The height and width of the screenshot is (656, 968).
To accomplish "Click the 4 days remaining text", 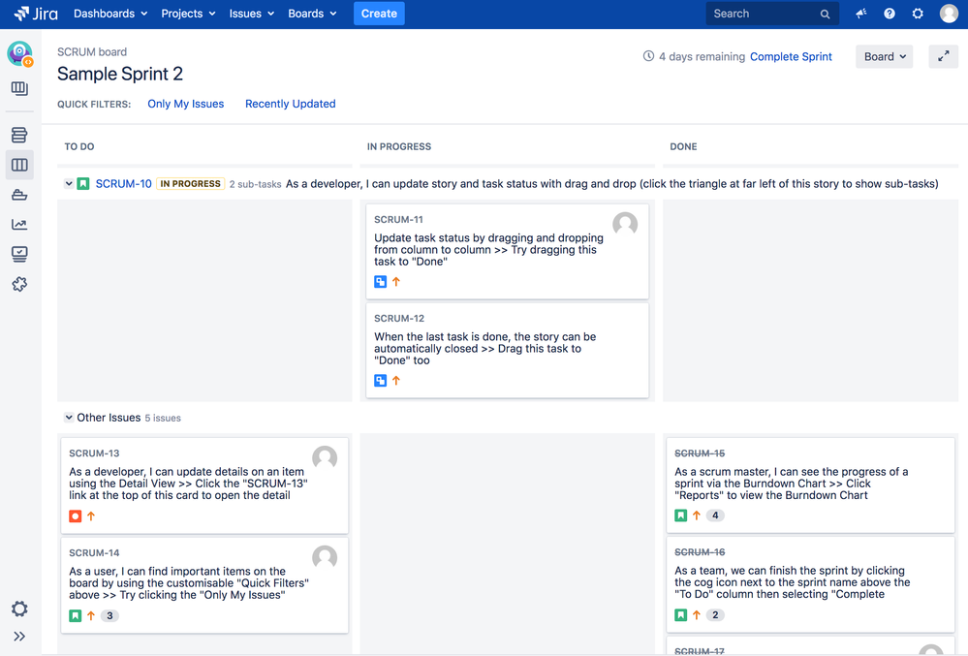I will 702,57.
